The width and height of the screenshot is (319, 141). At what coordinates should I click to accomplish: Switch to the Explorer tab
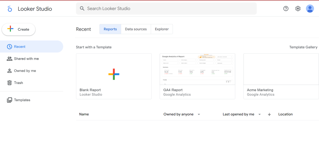[162, 29]
